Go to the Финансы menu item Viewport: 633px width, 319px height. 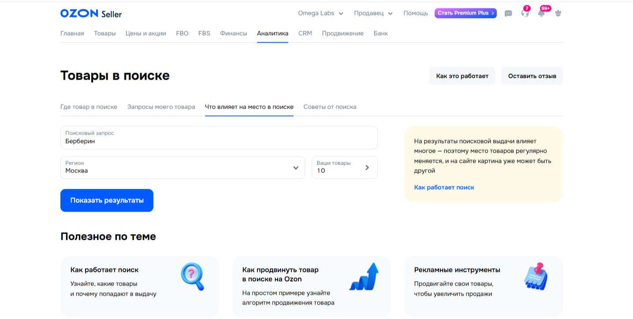pyautogui.click(x=233, y=33)
